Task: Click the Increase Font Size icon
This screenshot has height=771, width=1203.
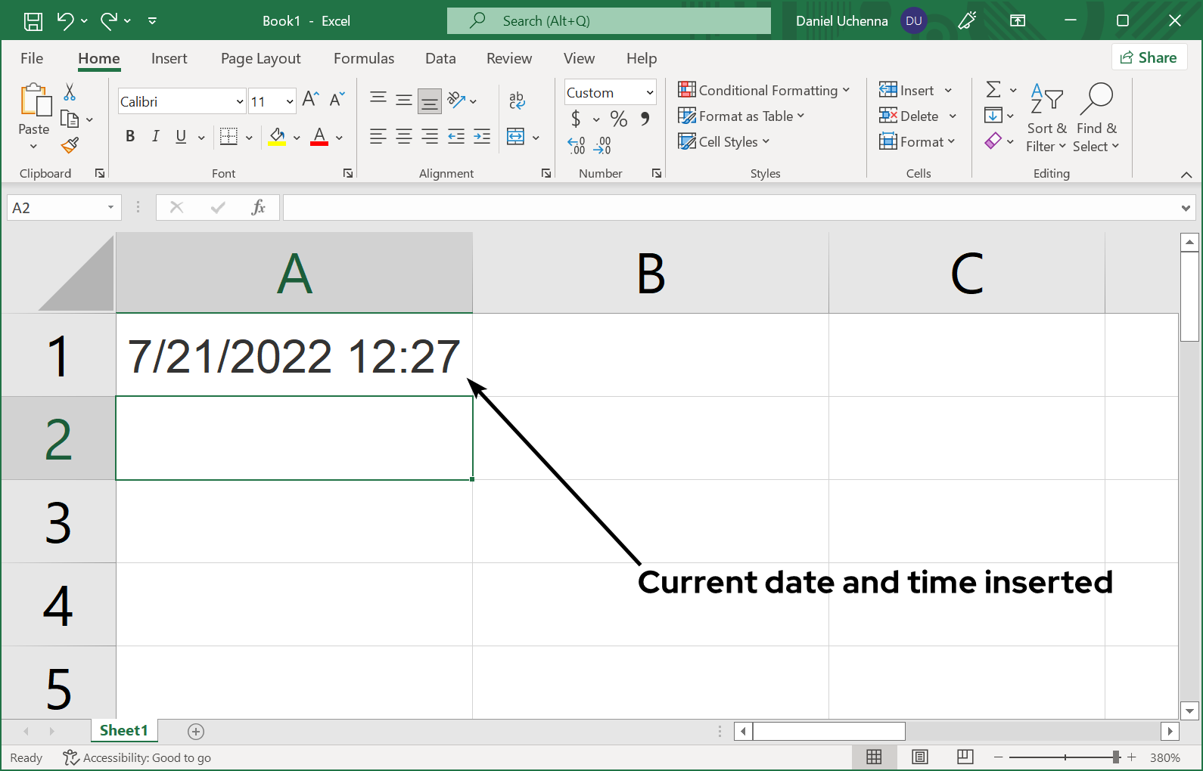Action: [x=310, y=99]
